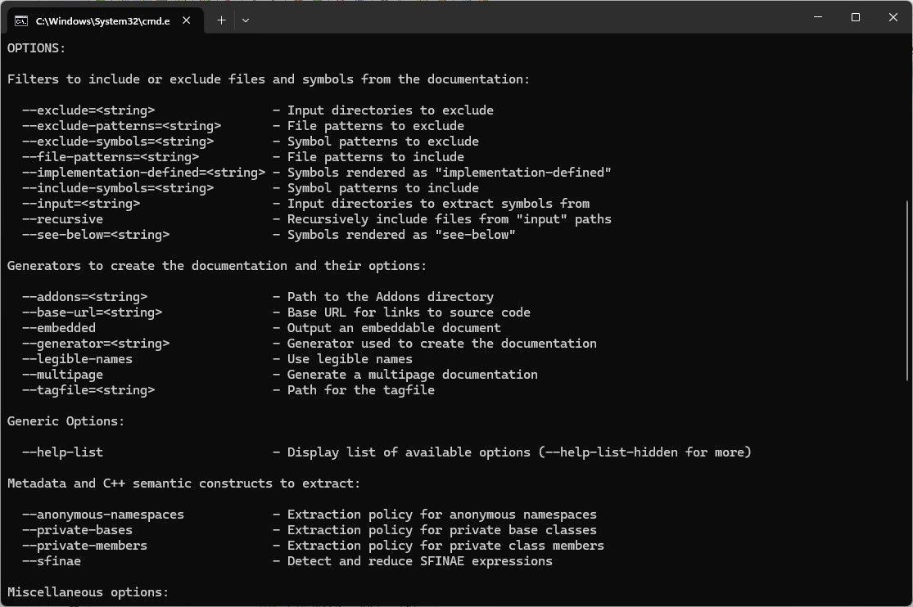
Task: Click the "Miscellaneous options:" heading text
Action: point(88,592)
